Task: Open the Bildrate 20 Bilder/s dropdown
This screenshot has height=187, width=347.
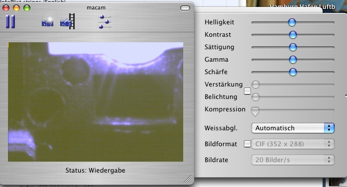Action: [x=293, y=160]
